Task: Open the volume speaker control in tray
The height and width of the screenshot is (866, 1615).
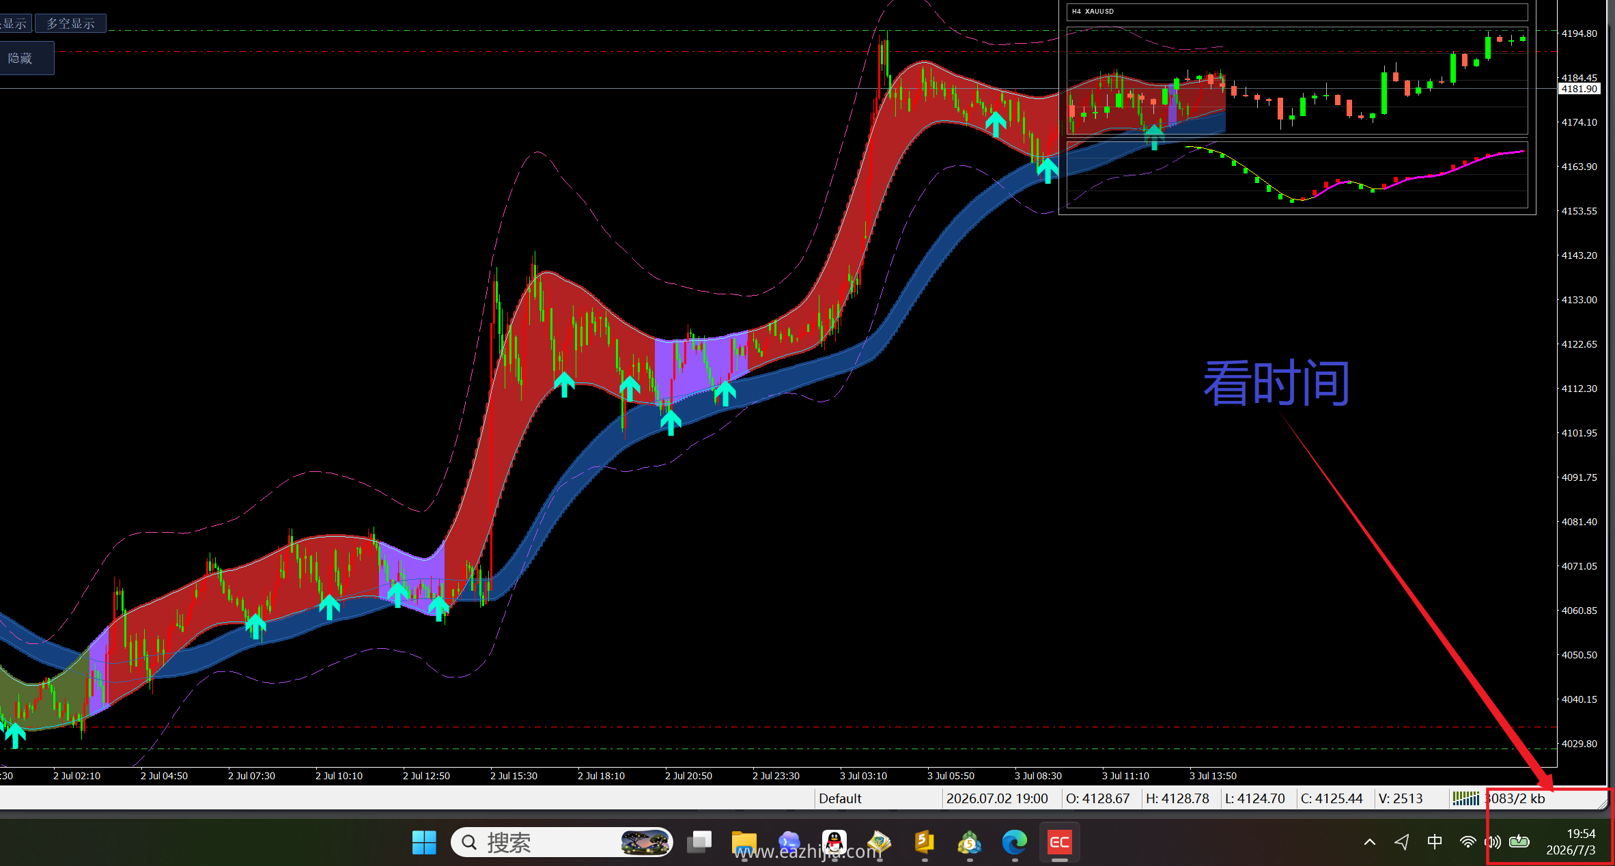Action: pos(1493,842)
